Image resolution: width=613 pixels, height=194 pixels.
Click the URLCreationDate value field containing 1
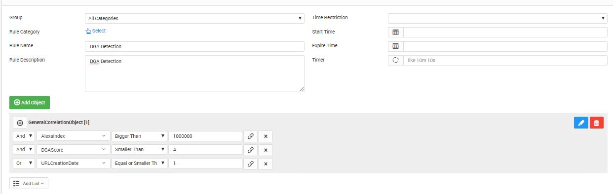[x=205, y=163]
